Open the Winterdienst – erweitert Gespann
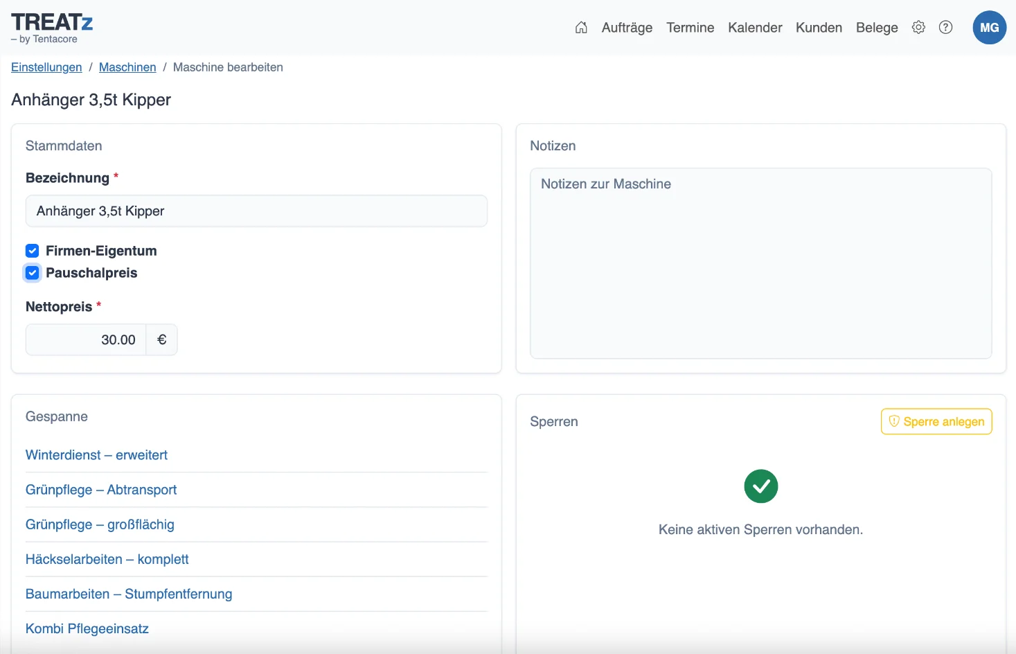Screen dimensions: 1016x654 96,455
